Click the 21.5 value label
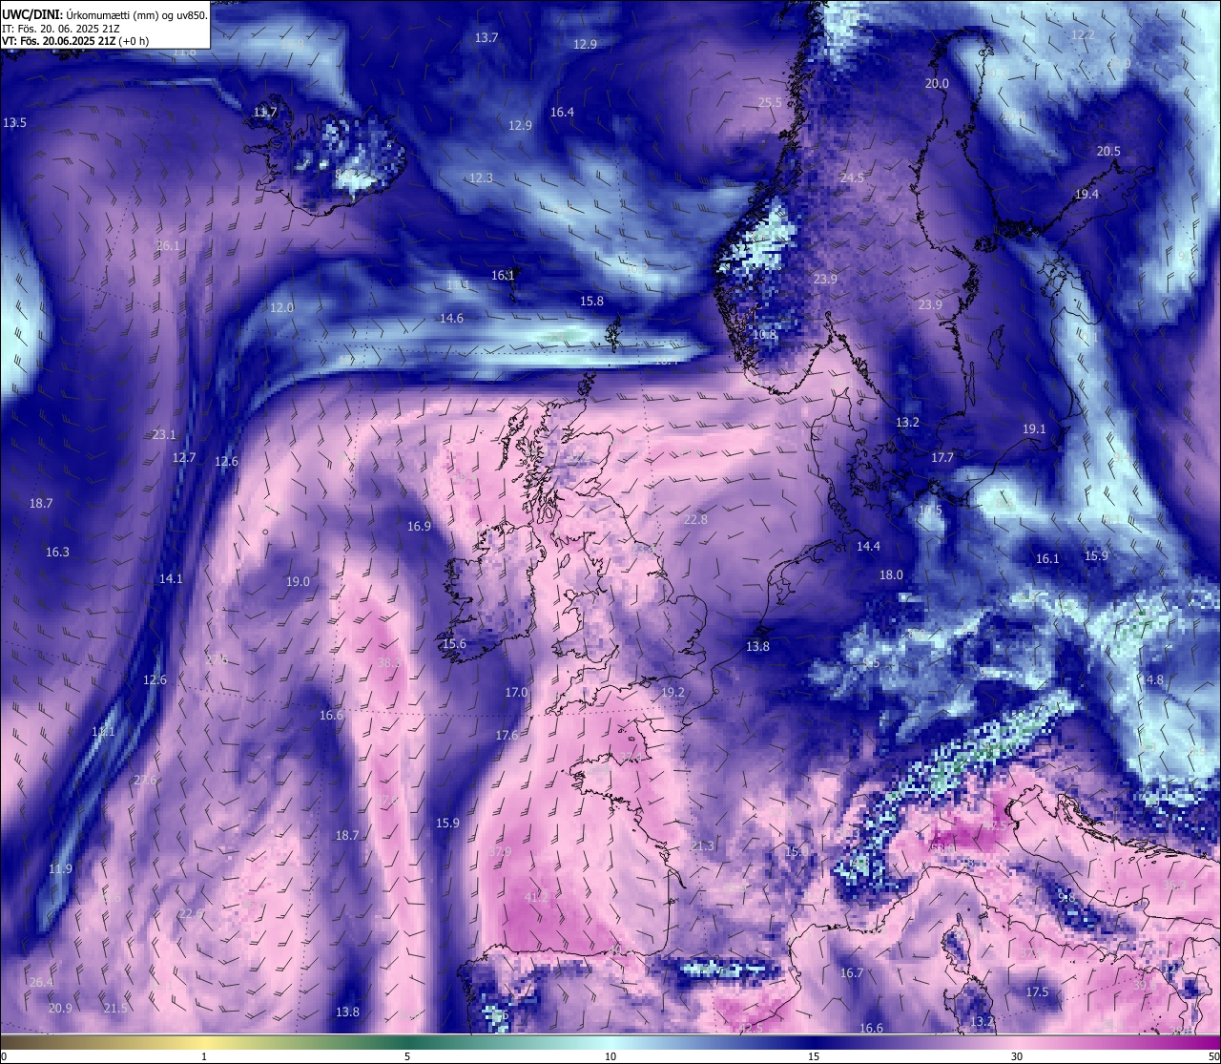The image size is (1221, 1064). (115, 1008)
